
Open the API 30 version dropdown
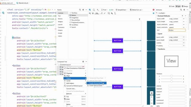pyautogui.click(x=112, y=10)
